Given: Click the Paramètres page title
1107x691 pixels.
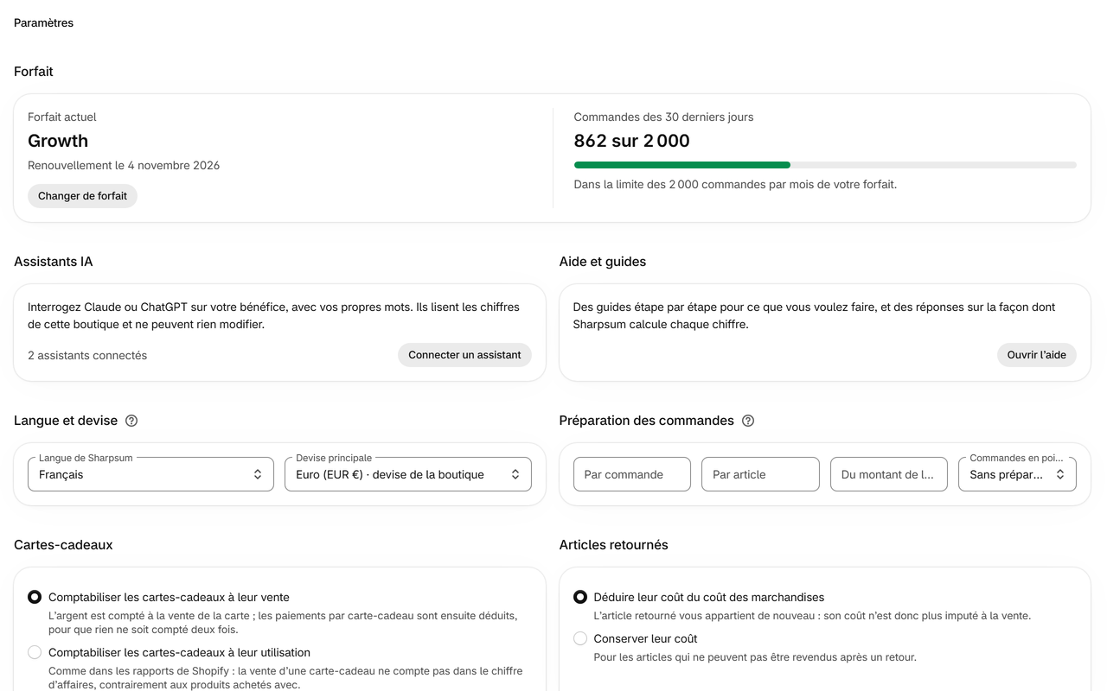Looking at the screenshot, I should (x=43, y=23).
